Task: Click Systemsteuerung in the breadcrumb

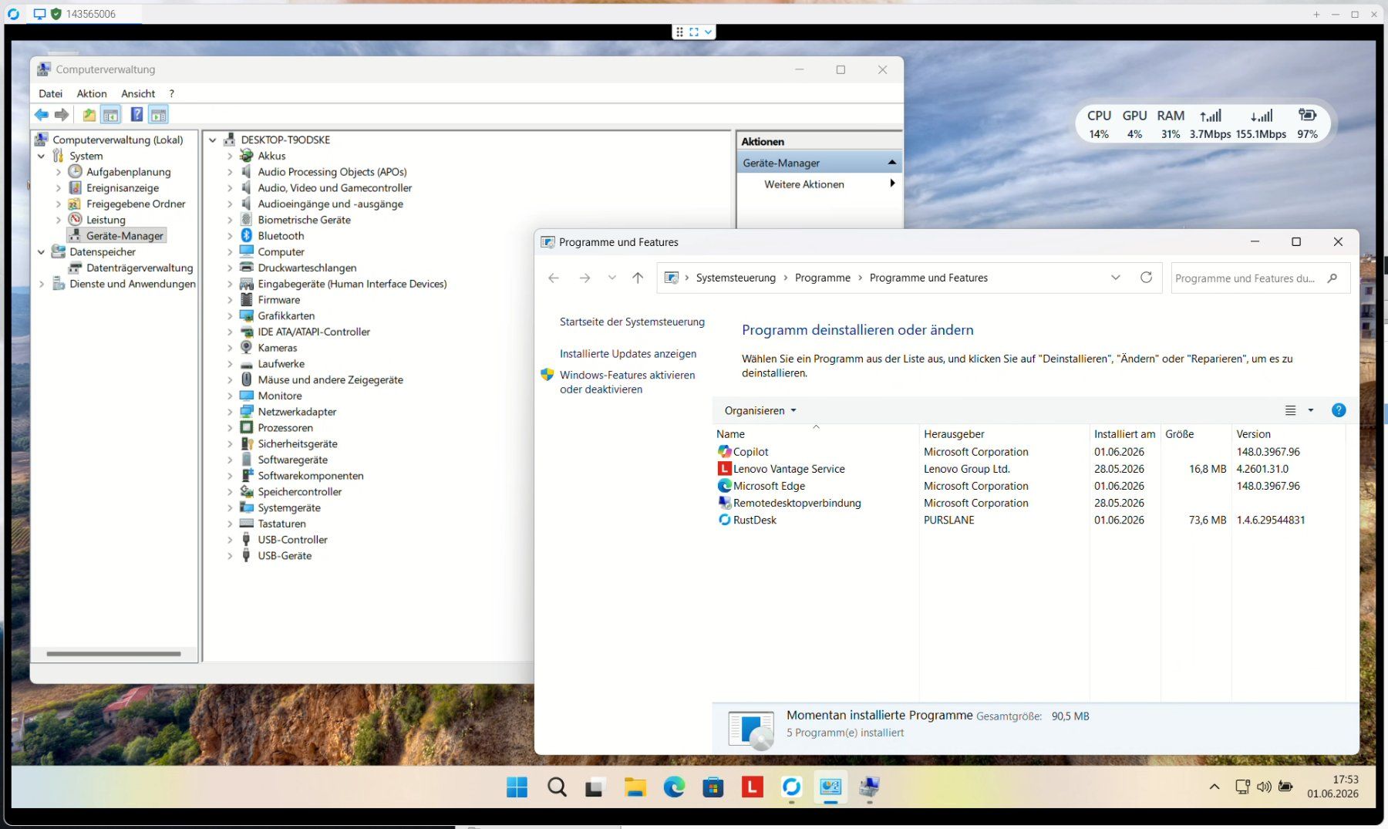Action: [x=736, y=278]
